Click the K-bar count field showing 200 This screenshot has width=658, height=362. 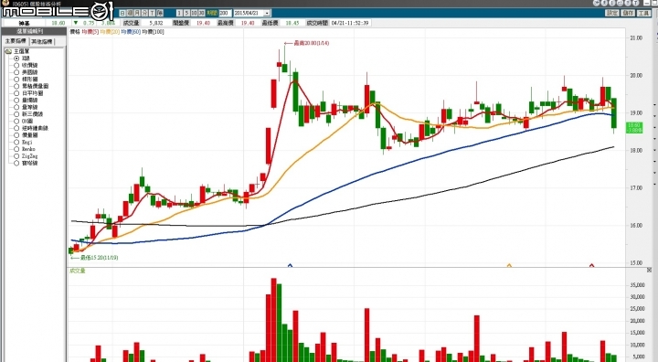point(225,13)
